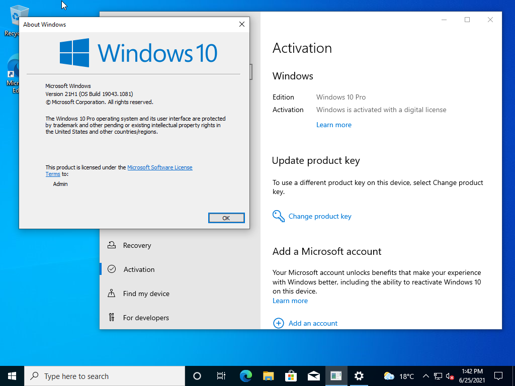Click the Change product key icon
Screen dimensions: 515x386
click(x=279, y=216)
